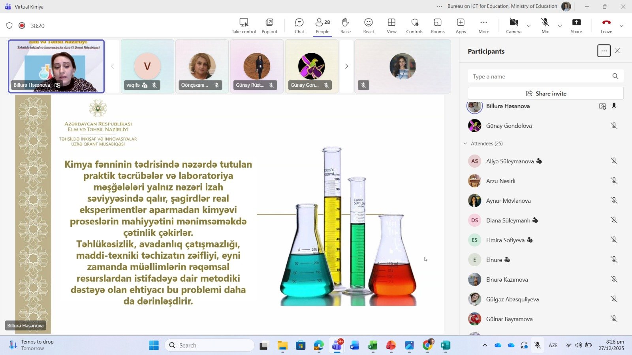Leave the meeting
This screenshot has width=632, height=355.
point(606,26)
